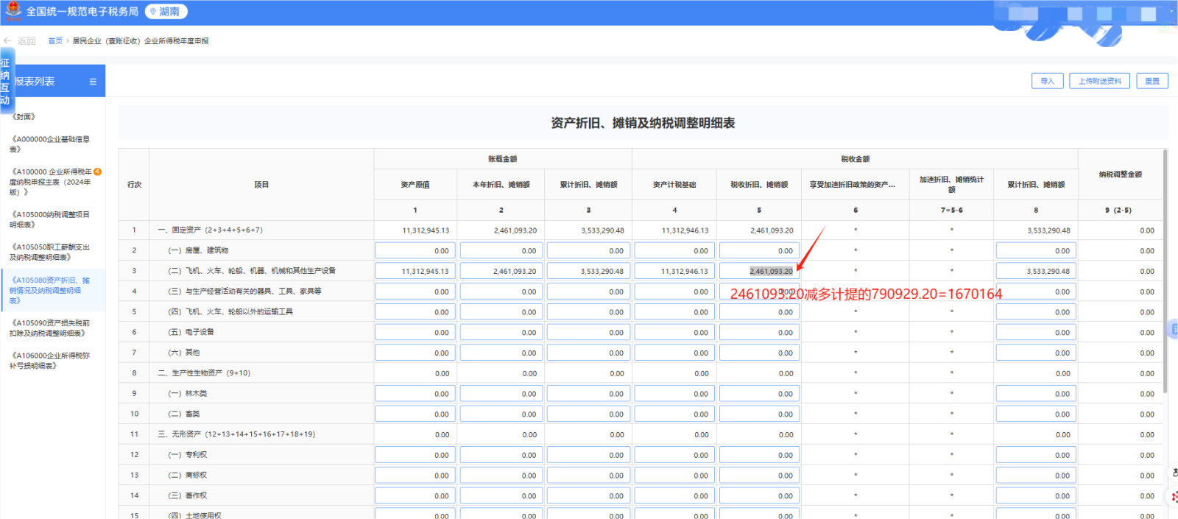The width and height of the screenshot is (1178, 519).
Task: Click the 税收金额 column group header
Action: point(856,159)
